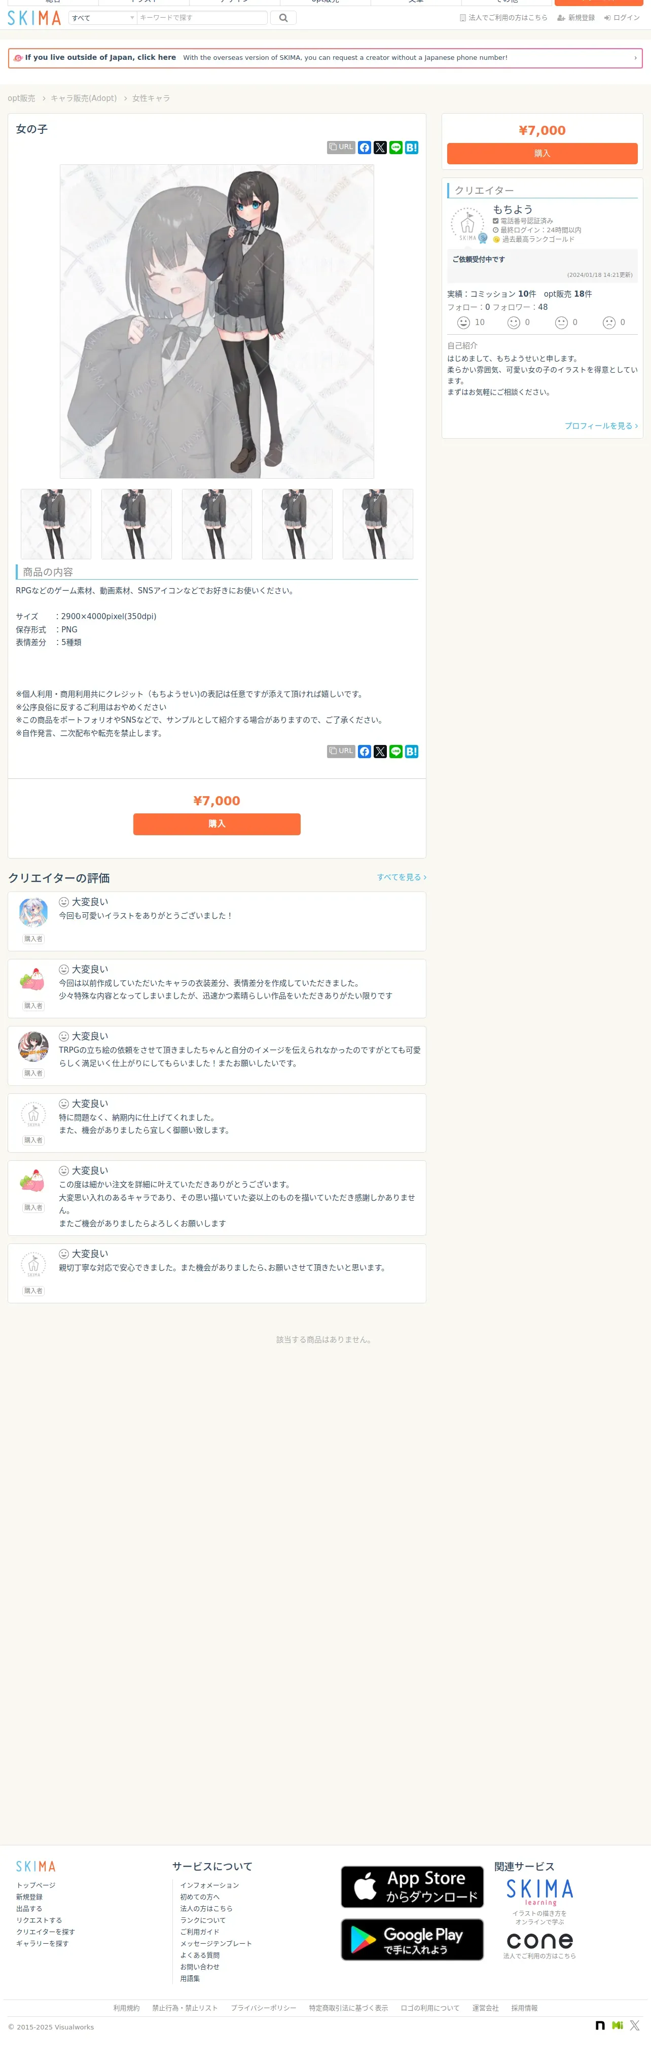
Task: Click the orange 購入 button below description
Action: [x=216, y=825]
